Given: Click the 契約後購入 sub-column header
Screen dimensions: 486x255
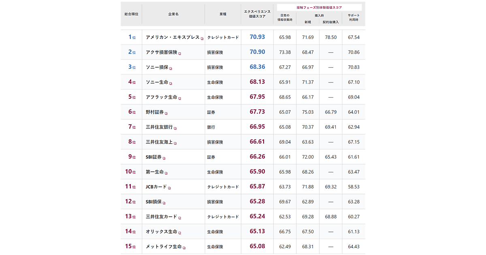Looking at the screenshot, I should click(330, 22).
